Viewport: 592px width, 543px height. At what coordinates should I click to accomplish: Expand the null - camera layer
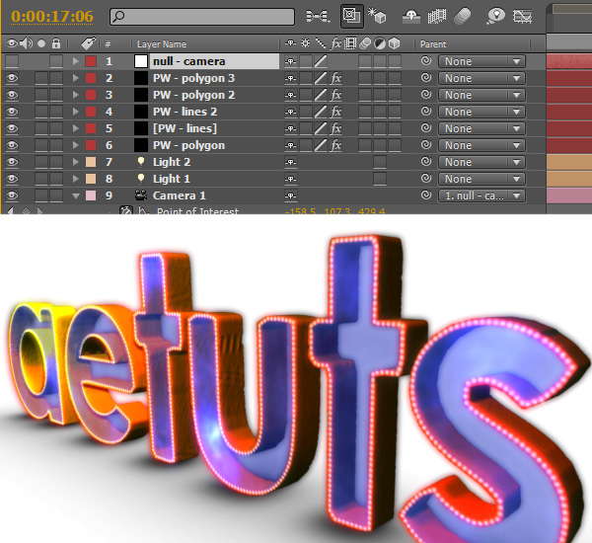pyautogui.click(x=76, y=61)
